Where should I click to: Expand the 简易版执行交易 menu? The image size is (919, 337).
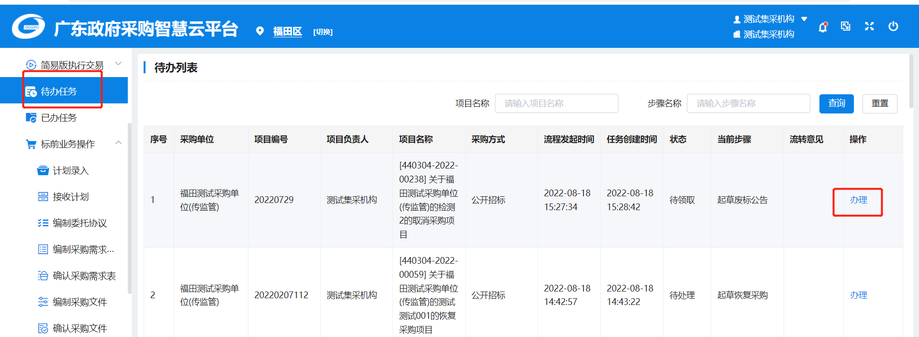pyautogui.click(x=118, y=64)
